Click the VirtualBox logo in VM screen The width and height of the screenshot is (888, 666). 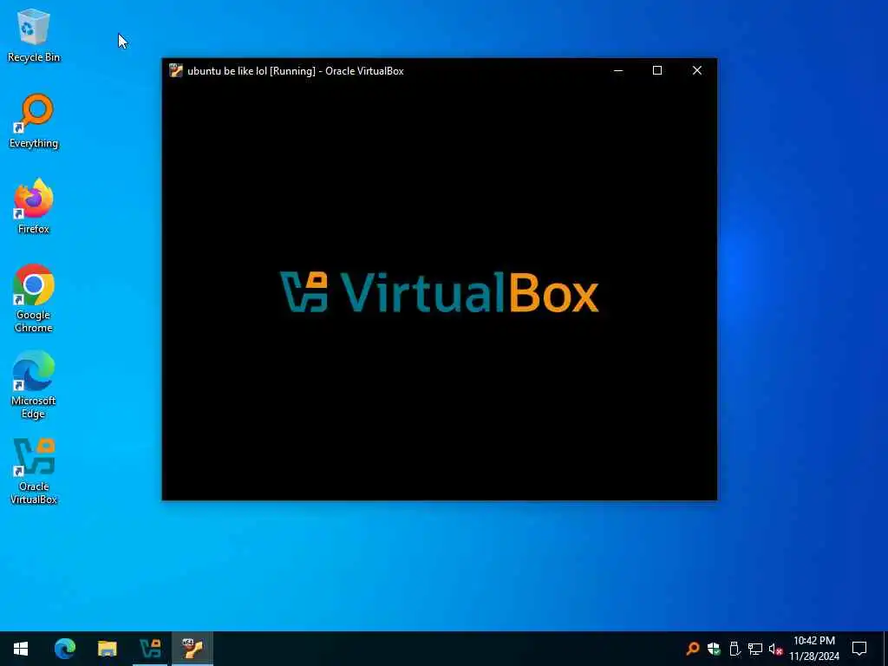point(440,292)
